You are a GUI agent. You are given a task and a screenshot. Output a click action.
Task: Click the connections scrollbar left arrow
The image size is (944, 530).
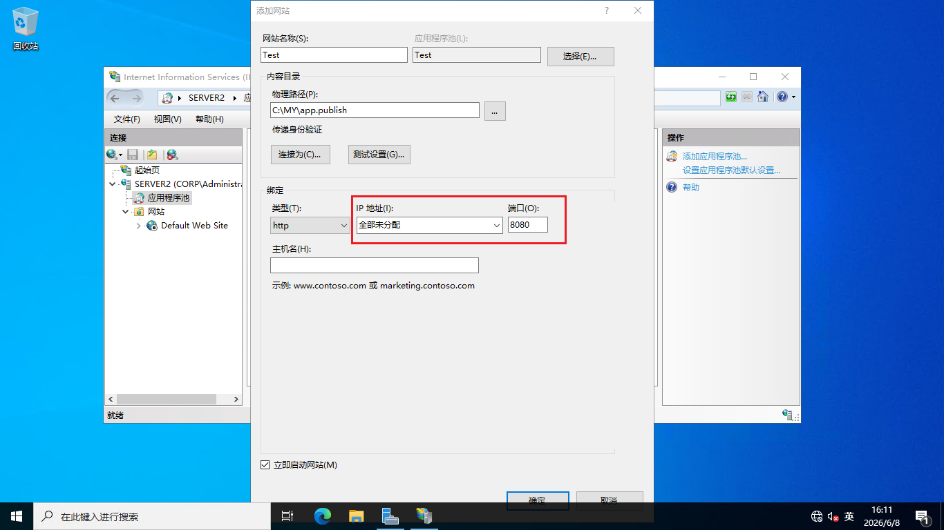point(111,400)
